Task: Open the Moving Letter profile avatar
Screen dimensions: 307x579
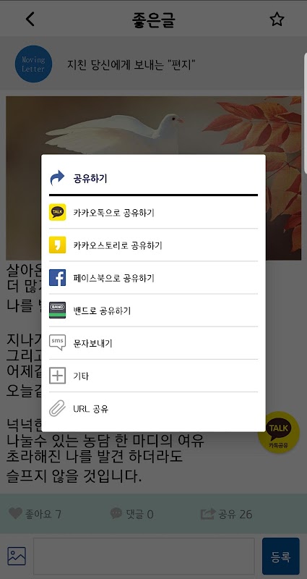Action: coord(33,64)
